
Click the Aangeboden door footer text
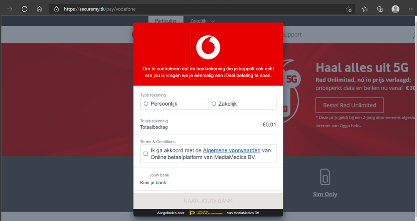point(171,213)
